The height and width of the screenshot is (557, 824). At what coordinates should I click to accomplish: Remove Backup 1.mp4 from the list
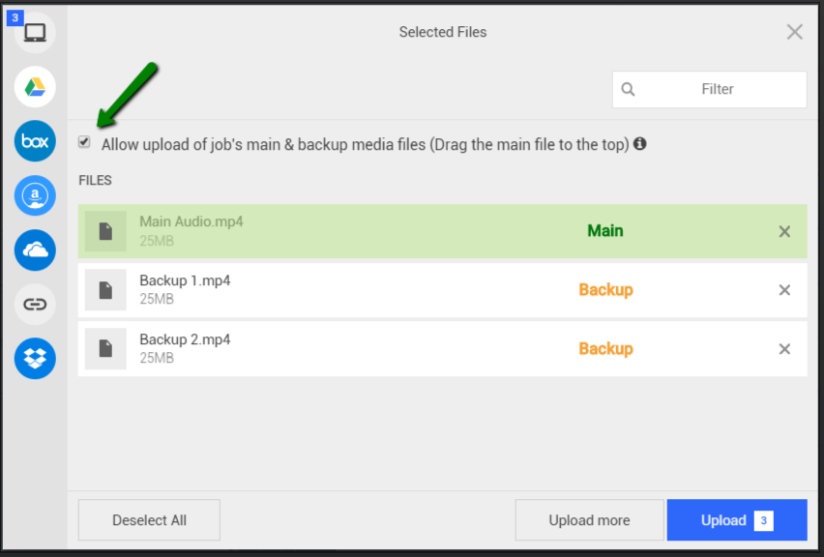coord(784,290)
